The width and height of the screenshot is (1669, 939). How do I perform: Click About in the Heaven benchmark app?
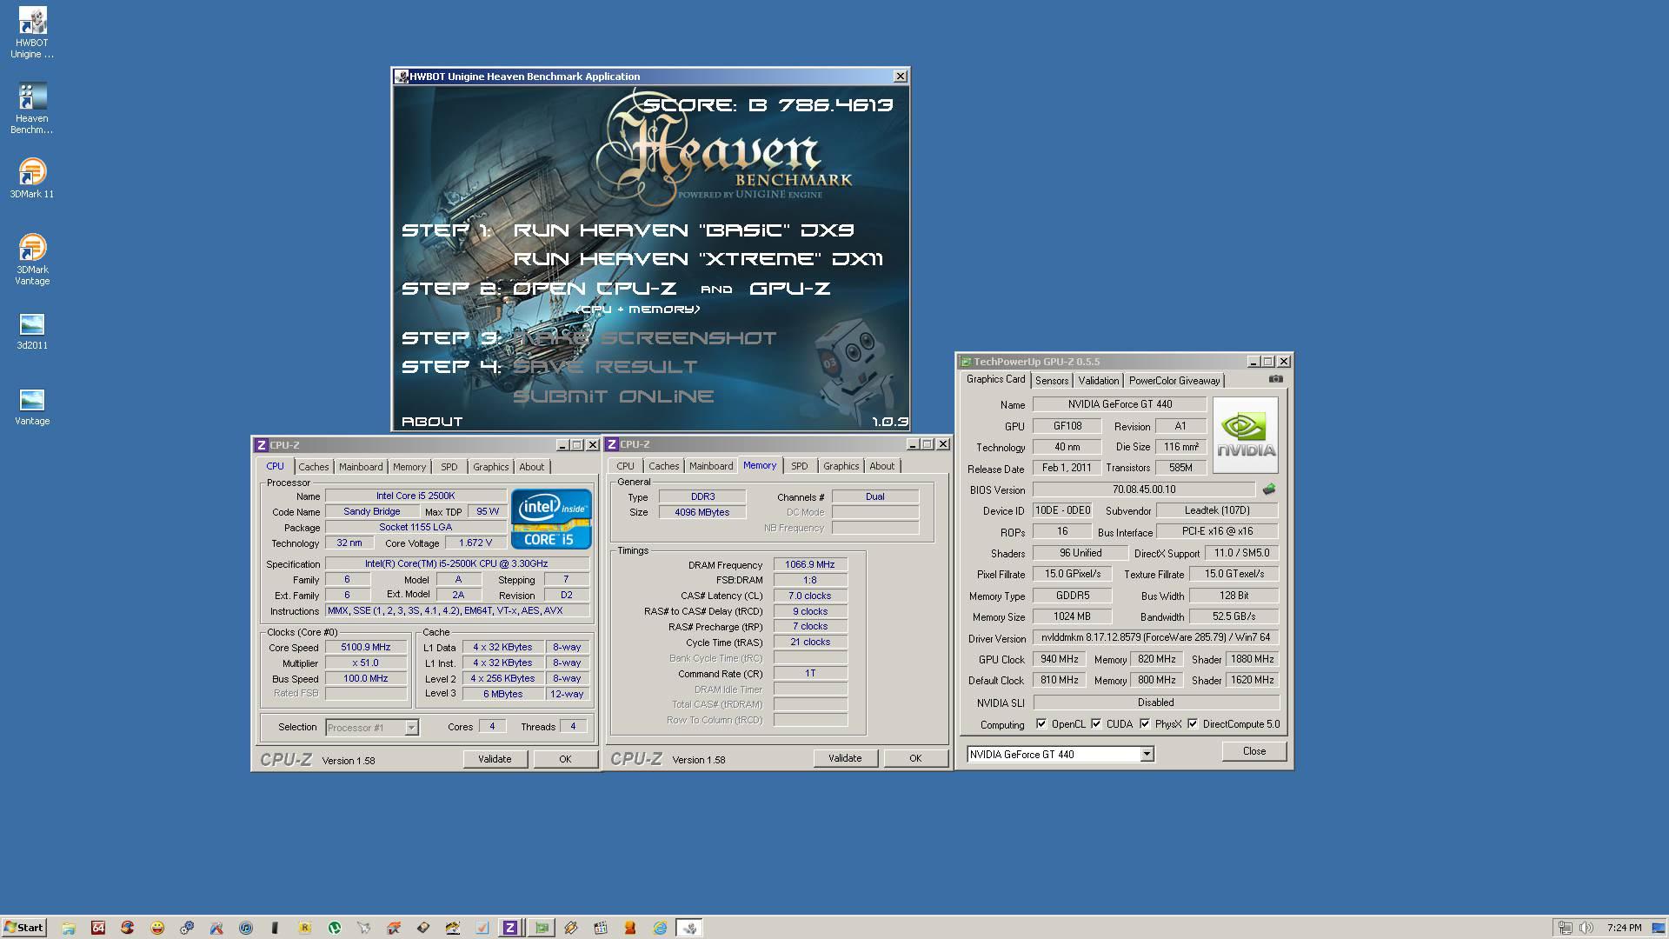(432, 422)
